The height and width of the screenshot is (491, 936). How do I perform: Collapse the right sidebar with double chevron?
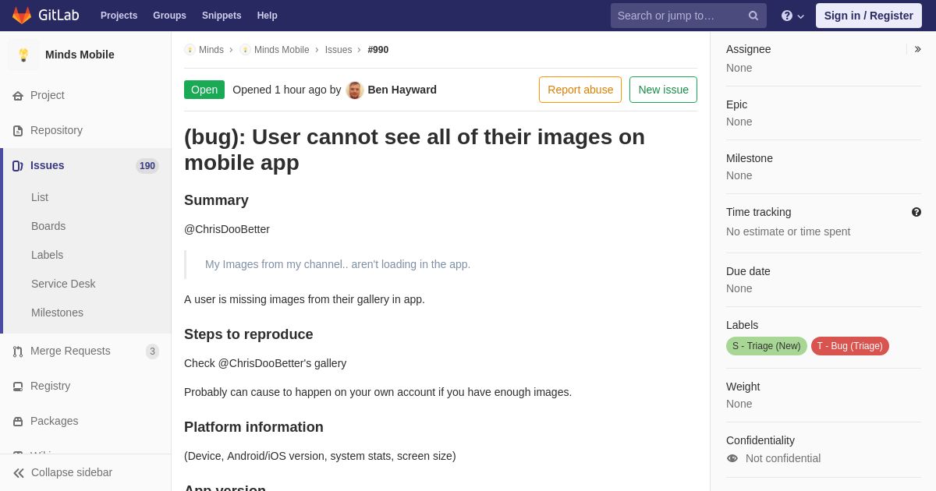917,49
